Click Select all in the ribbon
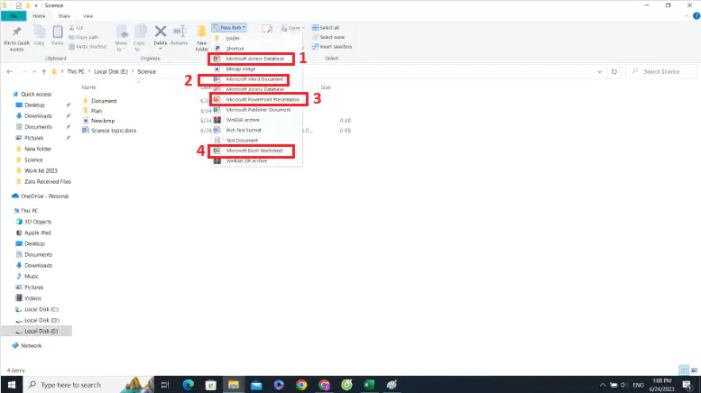 pyautogui.click(x=326, y=28)
